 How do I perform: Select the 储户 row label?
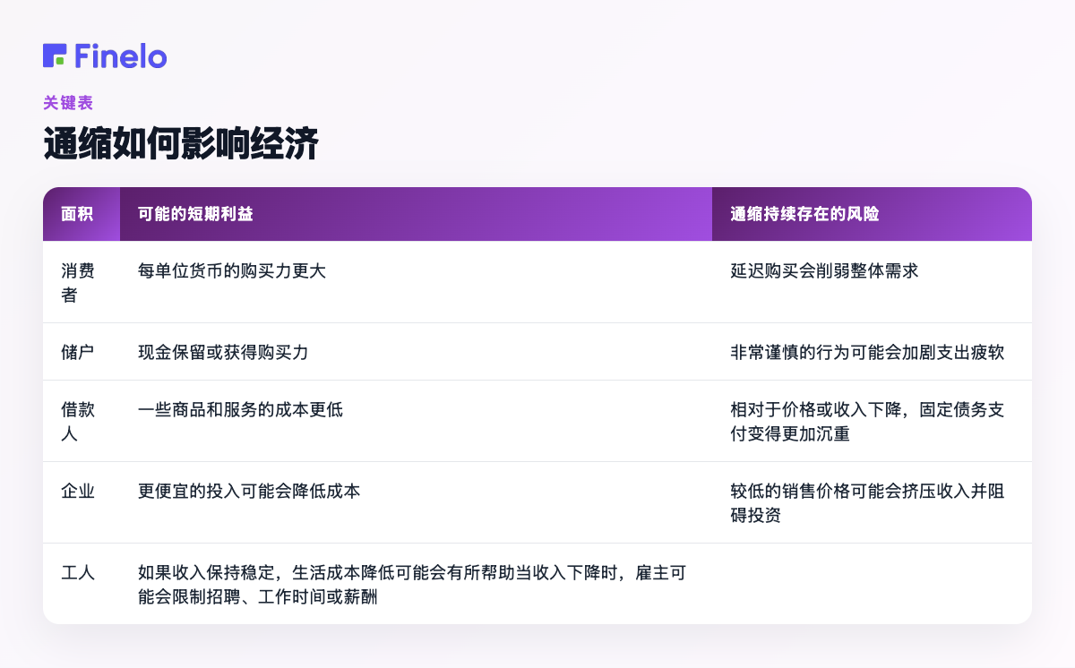point(78,352)
